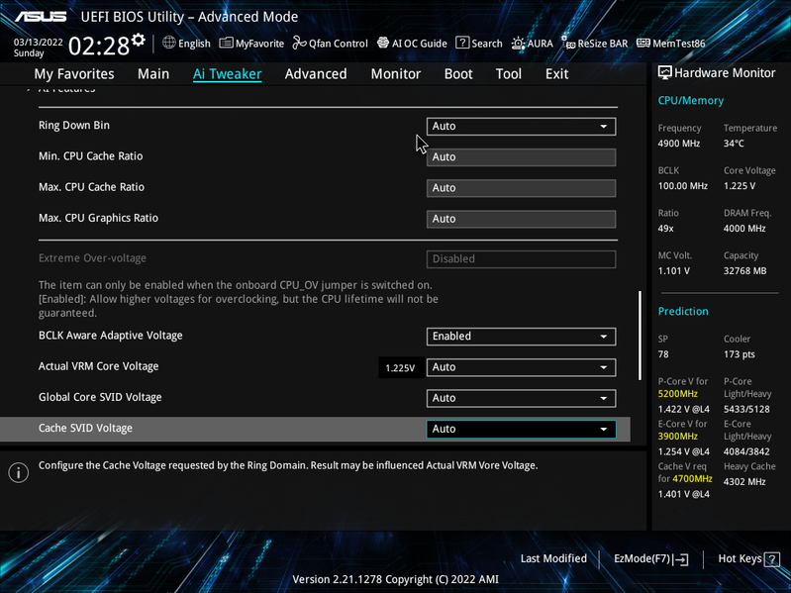Viewport: 791px width, 593px height.
Task: Toggle ReSize BAR icon
Action: pyautogui.click(x=568, y=43)
